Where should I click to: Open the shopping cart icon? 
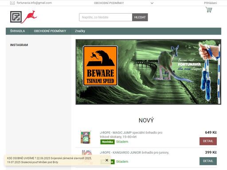click(x=209, y=10)
